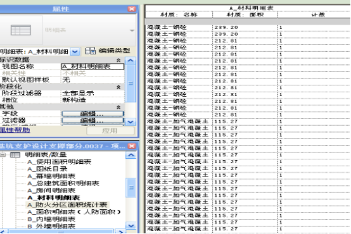Collapse the 其他 section

(x=118, y=107)
